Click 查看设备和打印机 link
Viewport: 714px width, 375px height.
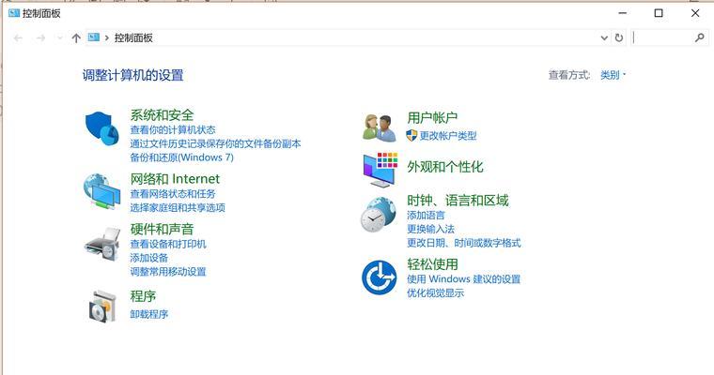[x=168, y=244]
